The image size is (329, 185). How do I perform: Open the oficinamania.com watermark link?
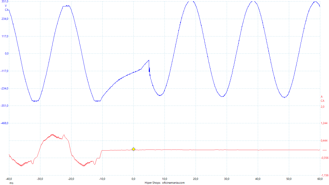pyautogui.click(x=173, y=183)
